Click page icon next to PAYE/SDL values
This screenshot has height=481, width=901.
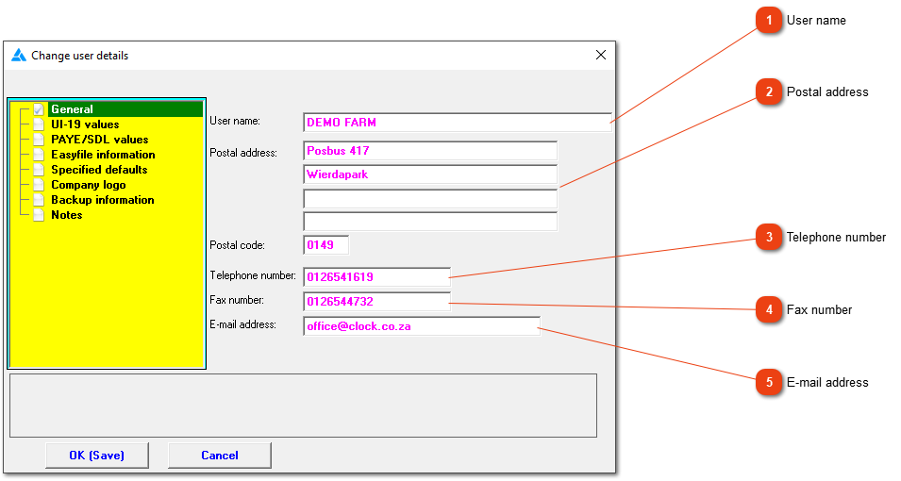[39, 139]
